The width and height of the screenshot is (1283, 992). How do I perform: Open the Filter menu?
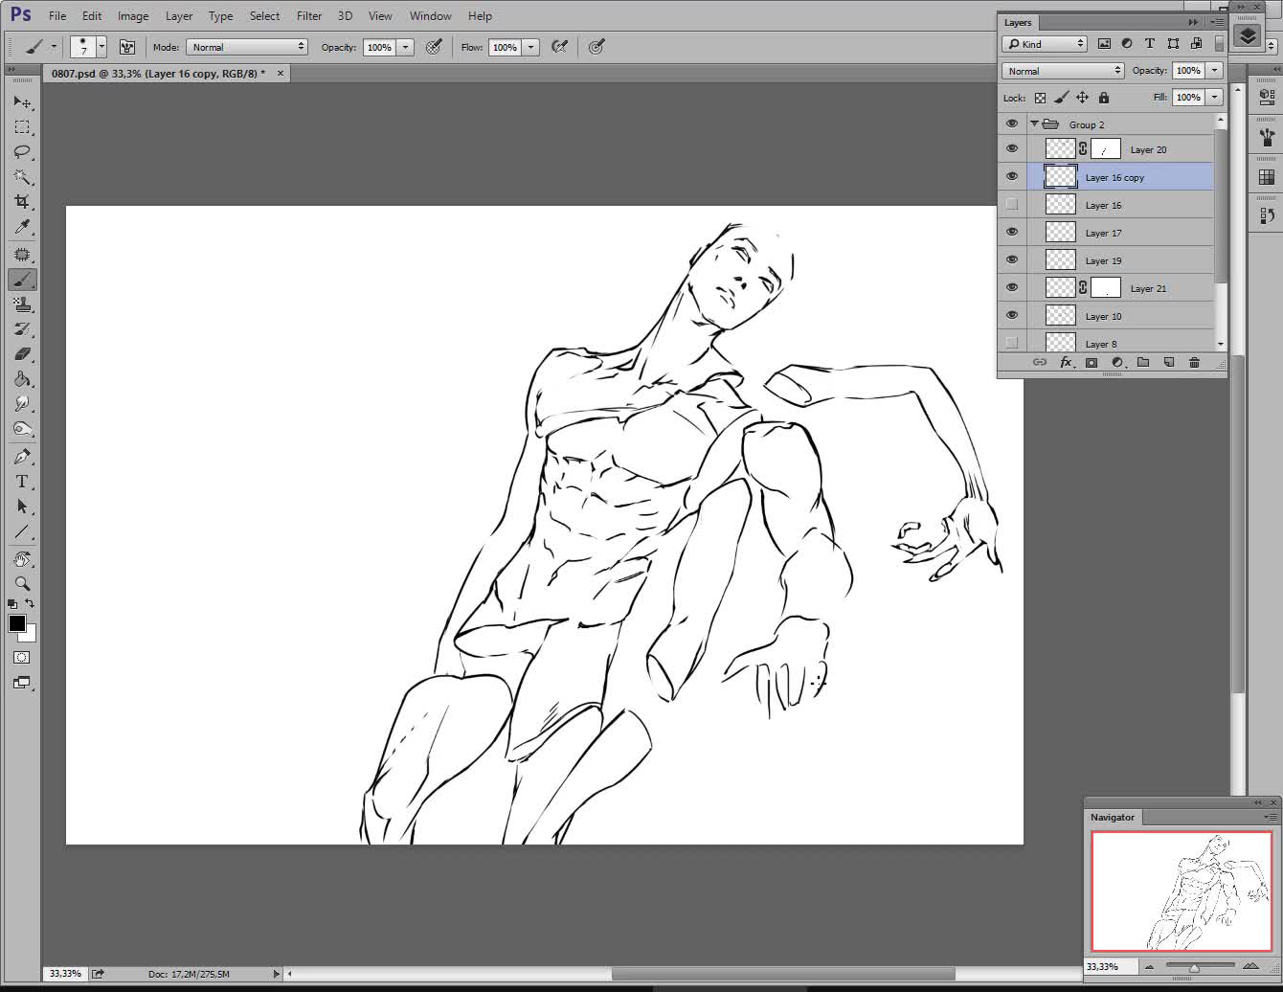tap(309, 16)
